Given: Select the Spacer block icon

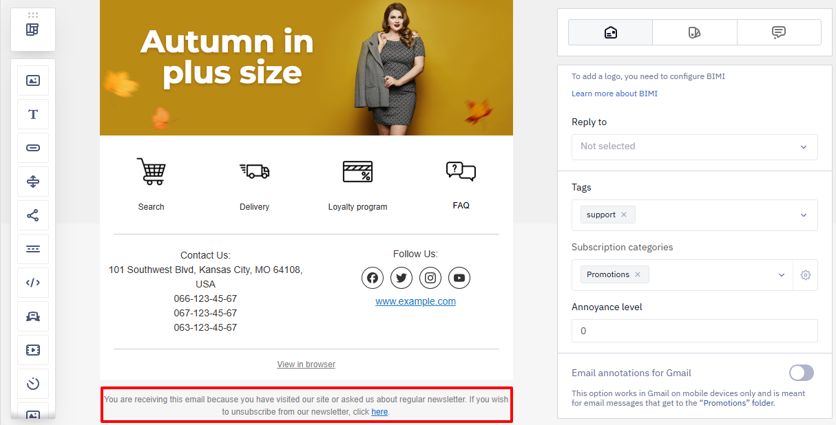Looking at the screenshot, I should click(33, 182).
